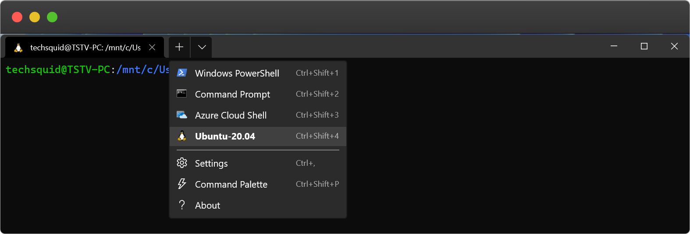Click the Azure Cloud Shell icon
Image resolution: width=690 pixels, height=234 pixels.
182,115
